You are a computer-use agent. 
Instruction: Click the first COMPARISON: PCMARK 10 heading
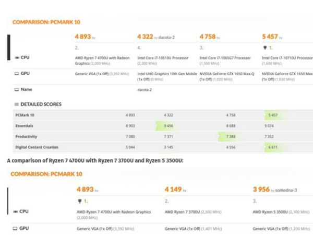(x=46, y=22)
